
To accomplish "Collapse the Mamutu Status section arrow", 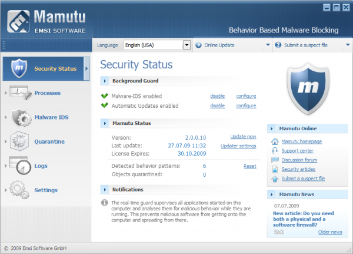I will [105, 123].
